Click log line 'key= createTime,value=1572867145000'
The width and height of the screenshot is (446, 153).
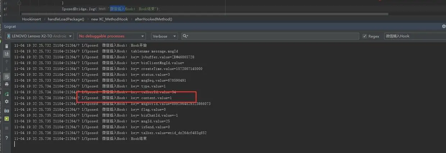point(108,69)
